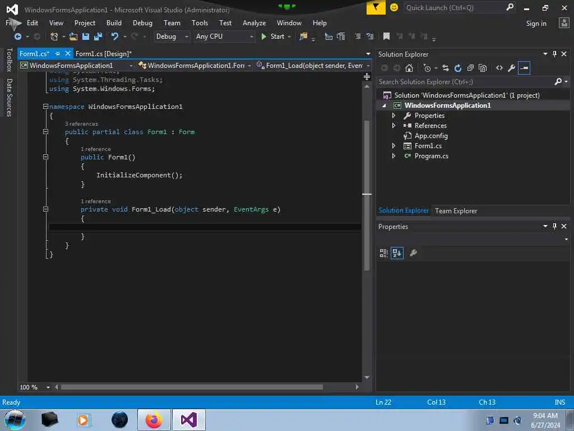
Task: Open Solution Explorer window position dropdown
Action: click(x=545, y=54)
